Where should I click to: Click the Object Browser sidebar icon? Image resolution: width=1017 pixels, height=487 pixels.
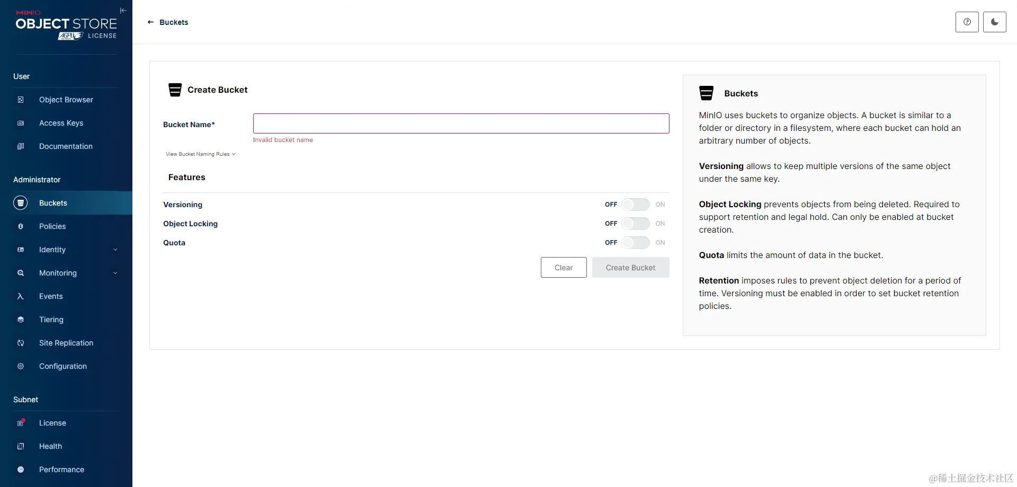tap(21, 100)
